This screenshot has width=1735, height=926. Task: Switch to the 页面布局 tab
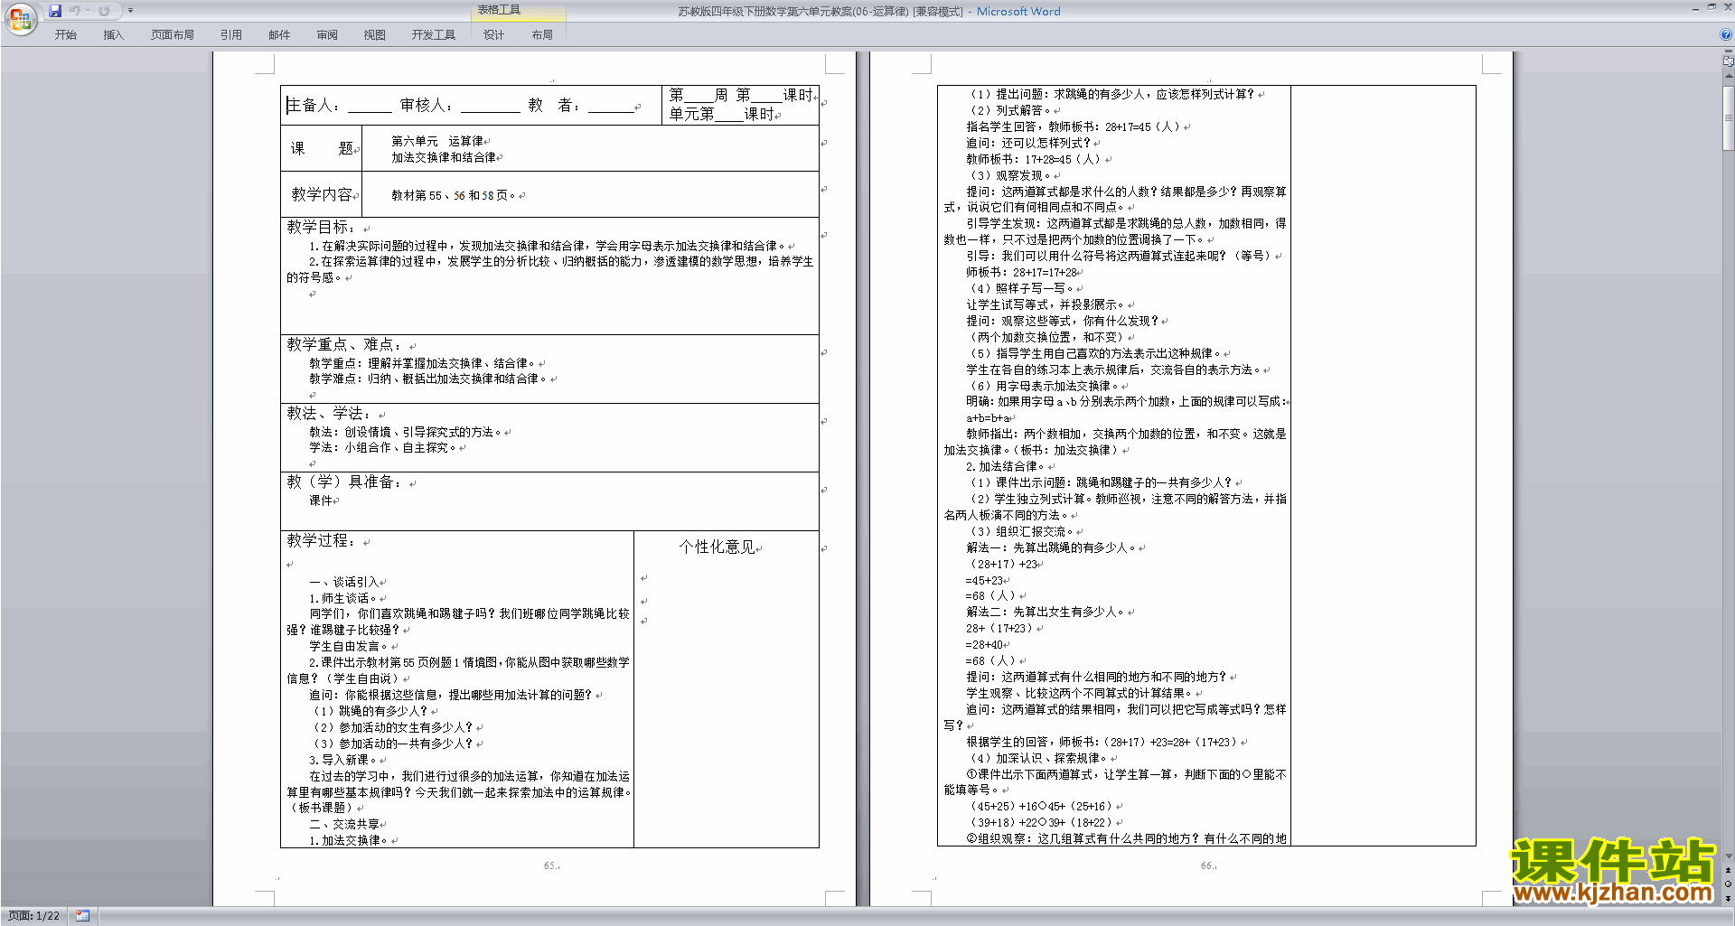click(172, 35)
